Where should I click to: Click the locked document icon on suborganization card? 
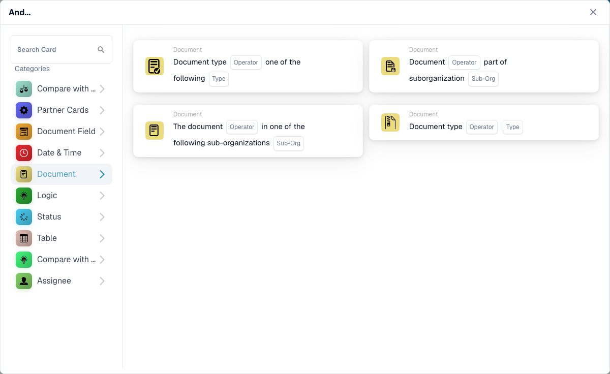(390, 66)
